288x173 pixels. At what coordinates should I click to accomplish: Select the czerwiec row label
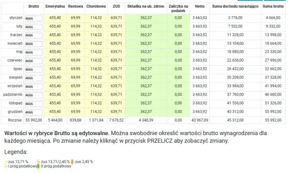(15, 60)
